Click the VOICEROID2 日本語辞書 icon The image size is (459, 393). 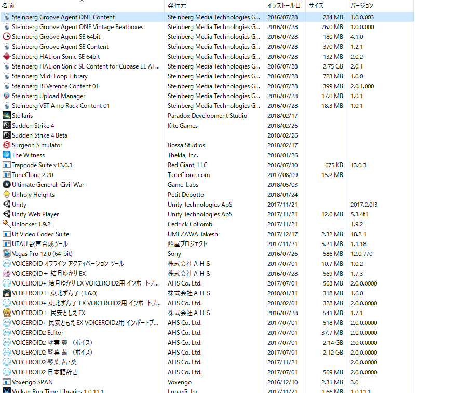tap(6, 372)
